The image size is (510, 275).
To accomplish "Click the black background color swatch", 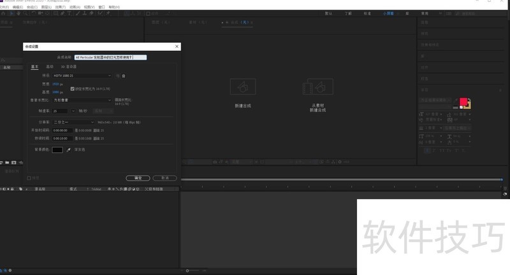I will (x=57, y=150).
